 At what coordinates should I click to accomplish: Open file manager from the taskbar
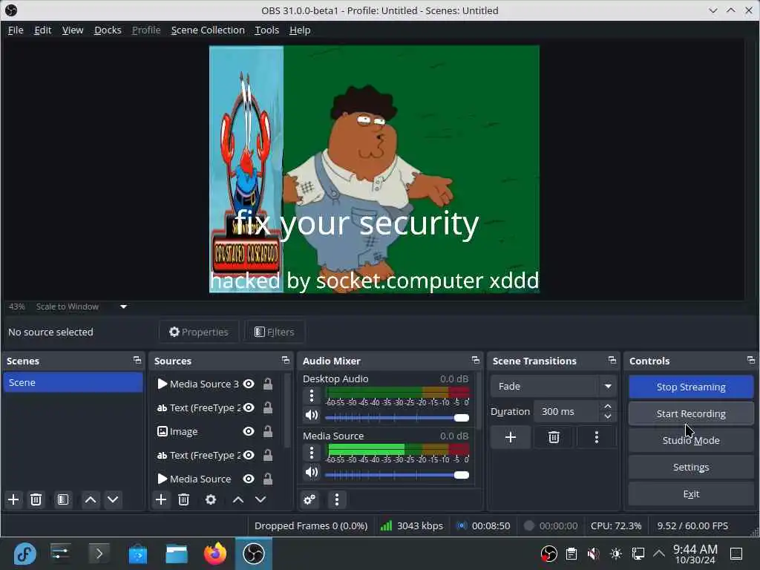177,554
